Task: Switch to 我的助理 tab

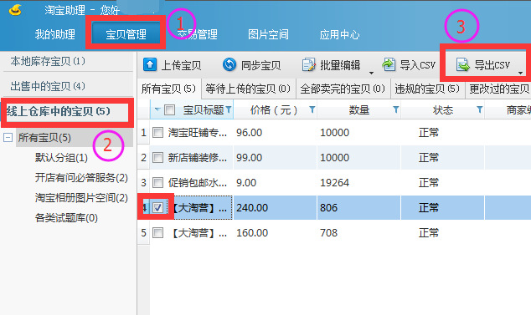Action: [55, 34]
